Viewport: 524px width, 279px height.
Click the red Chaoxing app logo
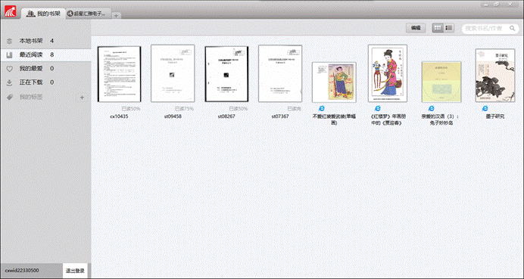pyautogui.click(x=11, y=11)
